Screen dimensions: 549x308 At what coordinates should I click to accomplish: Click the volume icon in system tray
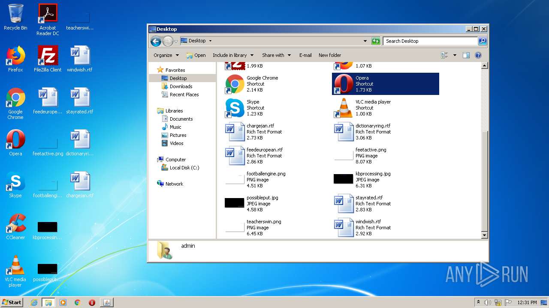tap(488, 302)
